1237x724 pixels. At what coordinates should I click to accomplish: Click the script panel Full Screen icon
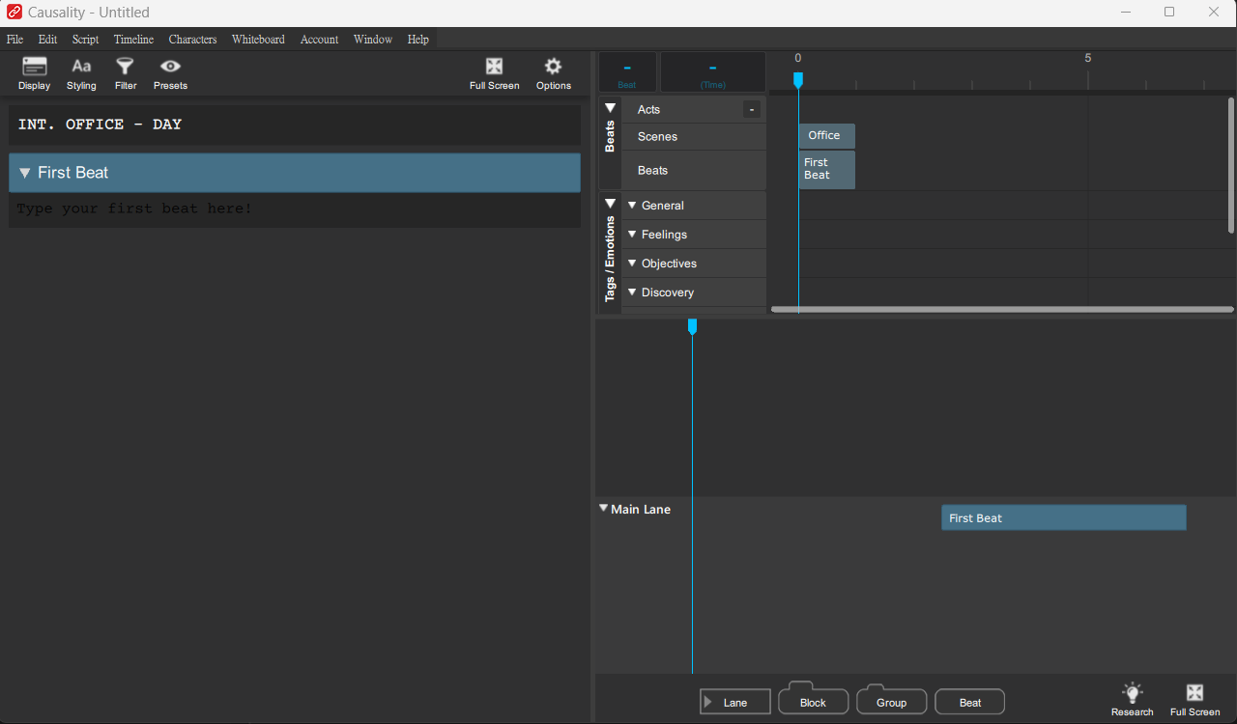coord(494,73)
